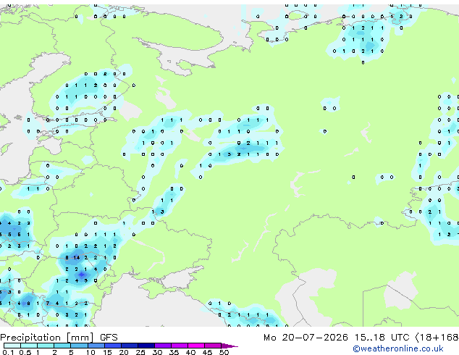The width and height of the screenshot is (459, 355).
Task: Click the 20–25 mm legend swatch
Action: [x=129, y=346]
